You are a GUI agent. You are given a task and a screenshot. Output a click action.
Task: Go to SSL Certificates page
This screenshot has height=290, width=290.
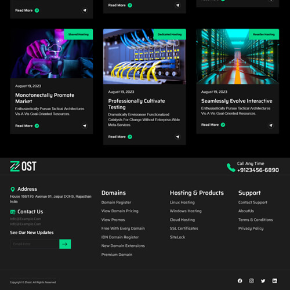pos(184,229)
